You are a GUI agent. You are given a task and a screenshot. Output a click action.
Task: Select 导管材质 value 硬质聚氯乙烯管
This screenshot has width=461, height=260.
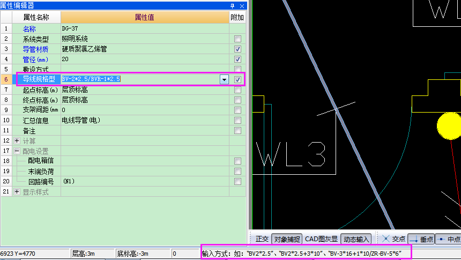(84, 49)
